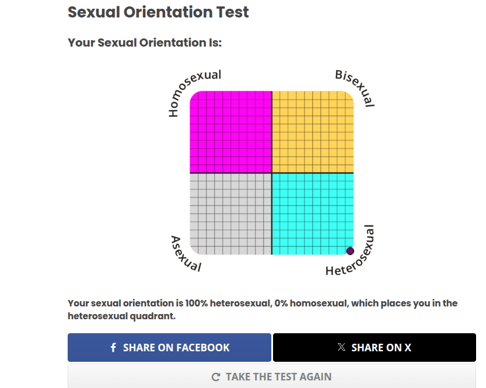
Task: Select the yellow bisexual quadrant
Action: tap(313, 132)
